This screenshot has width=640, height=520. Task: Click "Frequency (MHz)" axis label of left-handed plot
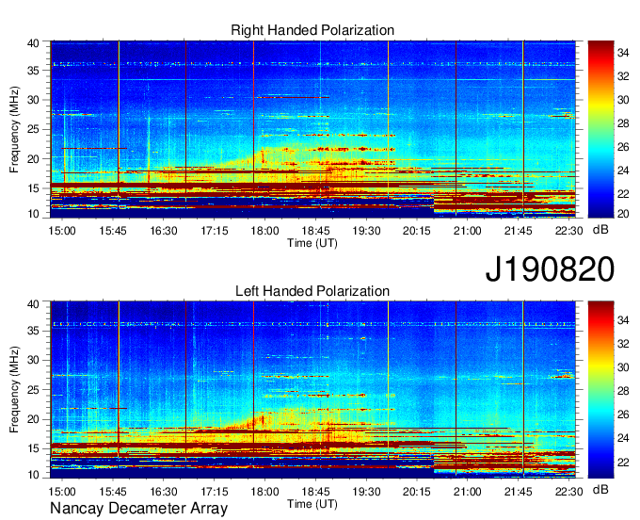point(14,390)
